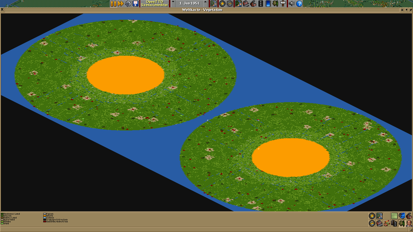The height and width of the screenshot is (232, 413).
Task: Open the map generation toolbar icon
Action: 214,4
